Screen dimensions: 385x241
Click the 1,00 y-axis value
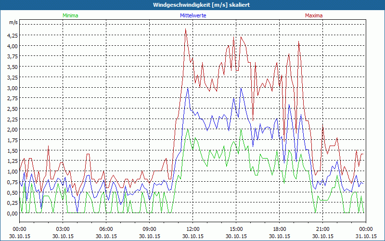13,172
